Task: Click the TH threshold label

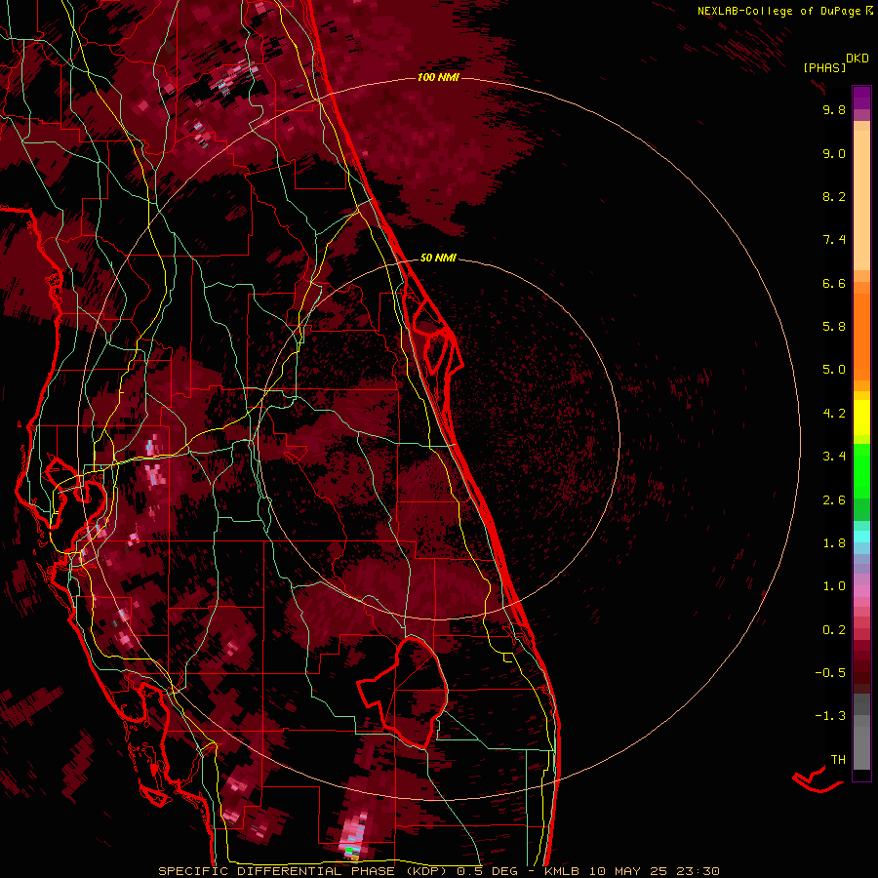Action: click(x=838, y=760)
